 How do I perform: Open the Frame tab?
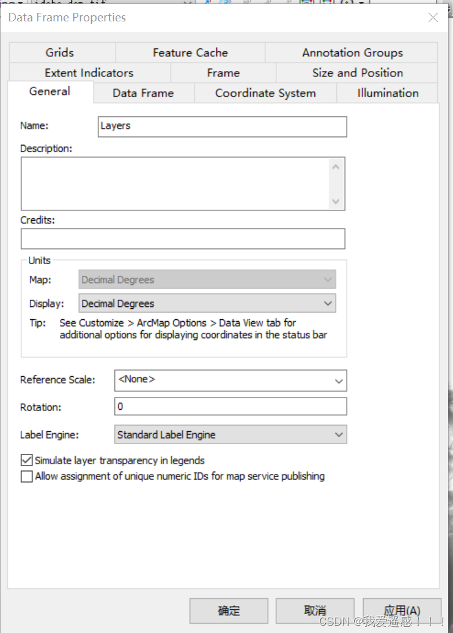[x=223, y=73]
